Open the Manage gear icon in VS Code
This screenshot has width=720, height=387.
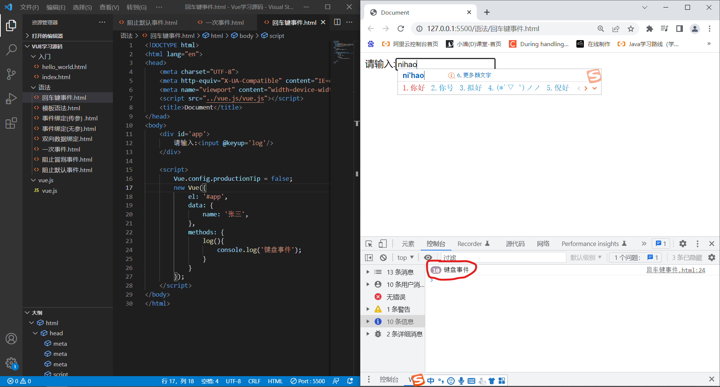(x=11, y=363)
